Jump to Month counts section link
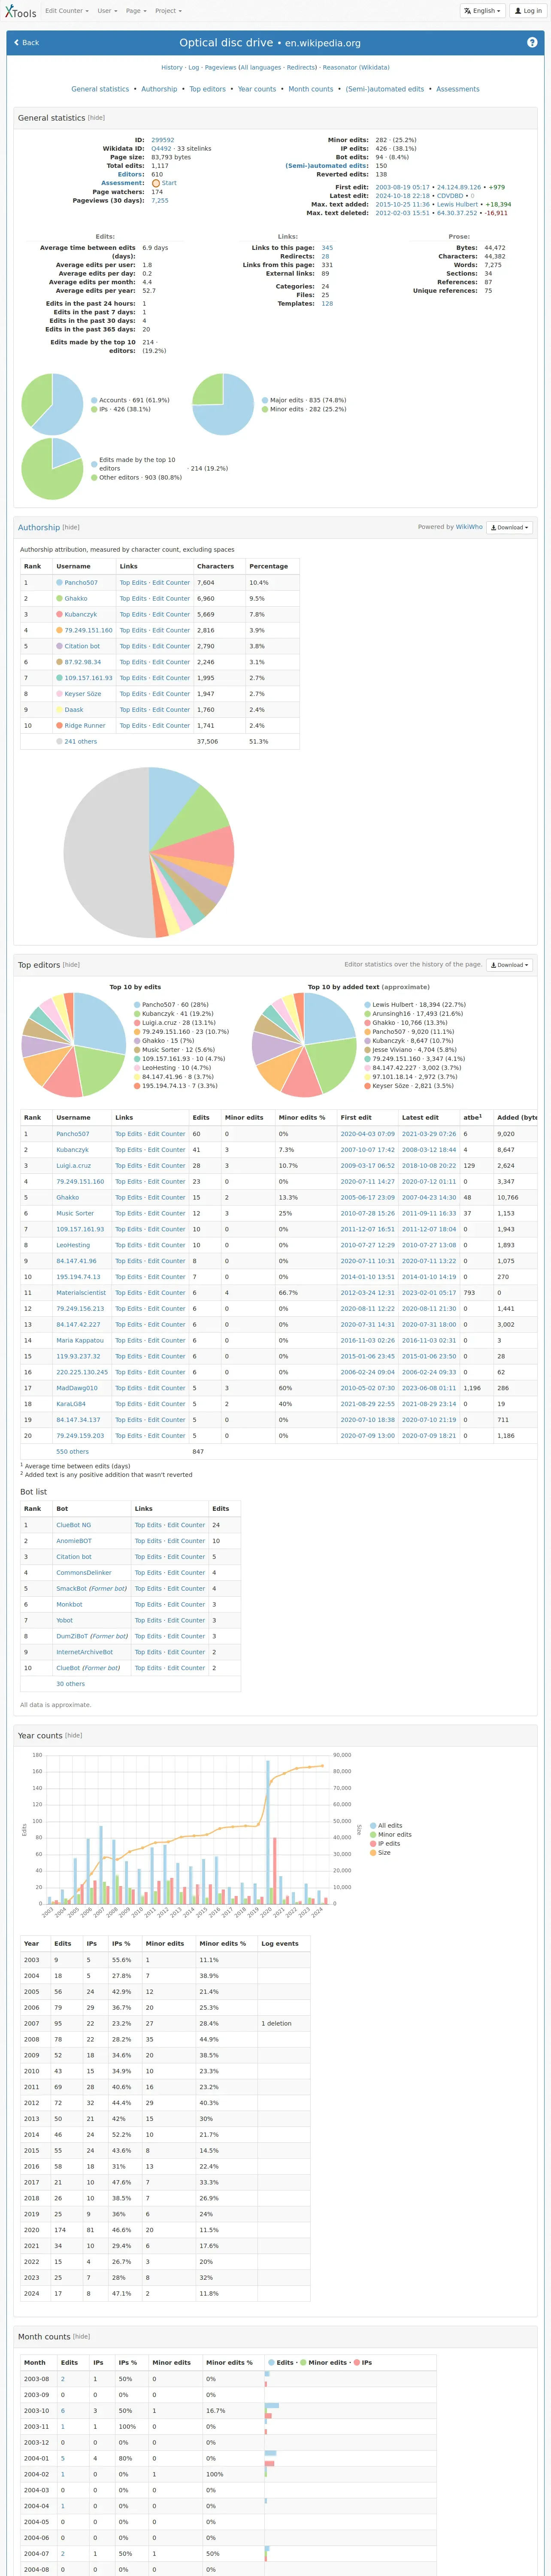The width and height of the screenshot is (551, 2576). [x=311, y=89]
